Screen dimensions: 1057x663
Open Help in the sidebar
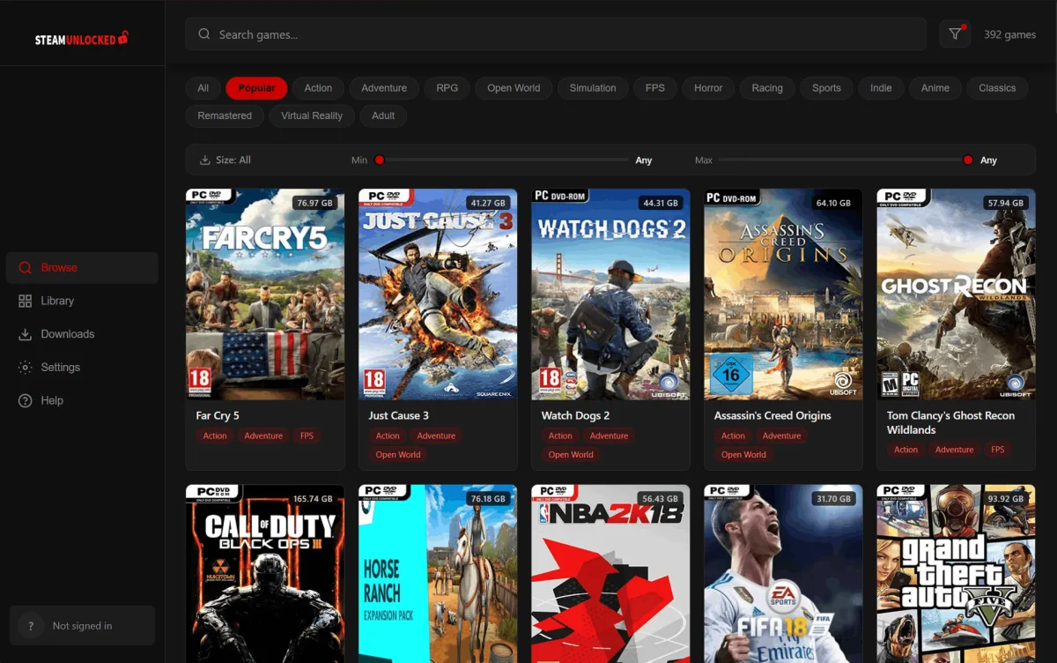click(82, 400)
